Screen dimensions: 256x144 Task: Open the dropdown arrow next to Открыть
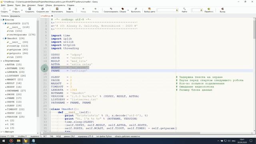22,10
